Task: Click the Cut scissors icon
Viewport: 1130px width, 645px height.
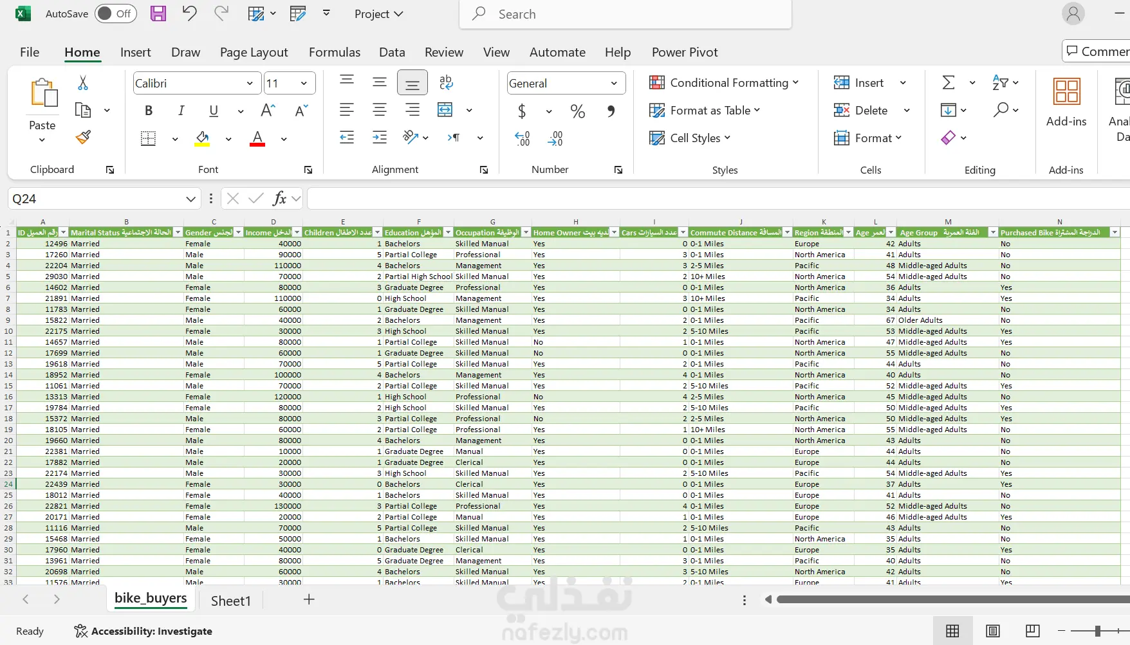Action: tap(83, 83)
